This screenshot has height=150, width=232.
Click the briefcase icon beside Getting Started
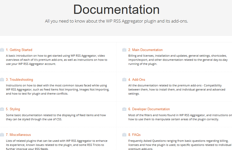tap(2, 50)
